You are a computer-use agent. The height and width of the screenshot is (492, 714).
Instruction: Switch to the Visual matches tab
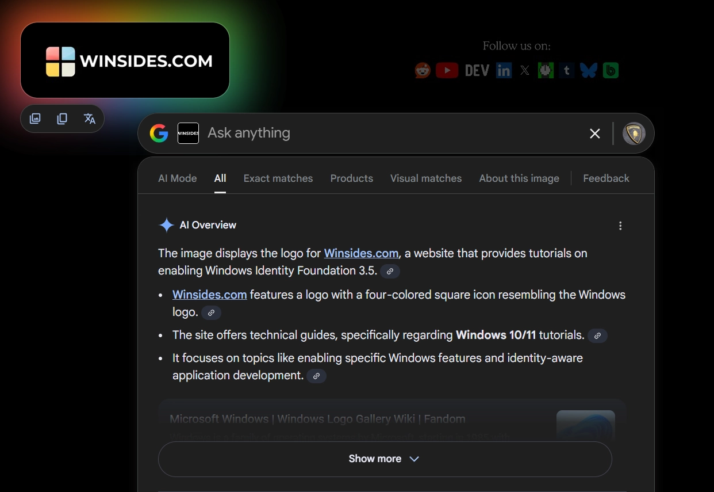click(425, 178)
